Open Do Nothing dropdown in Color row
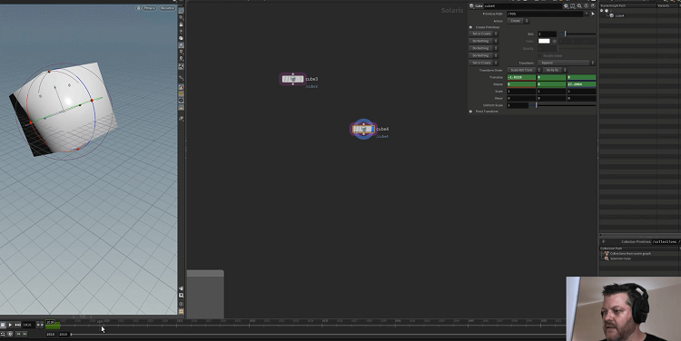Image resolution: width=681 pixels, height=341 pixels. pyautogui.click(x=483, y=41)
